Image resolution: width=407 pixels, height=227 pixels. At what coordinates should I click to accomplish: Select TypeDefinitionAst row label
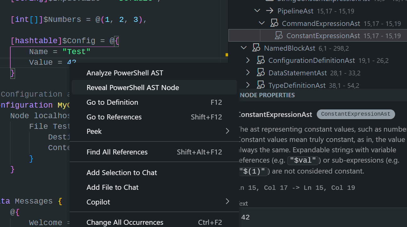(x=297, y=85)
